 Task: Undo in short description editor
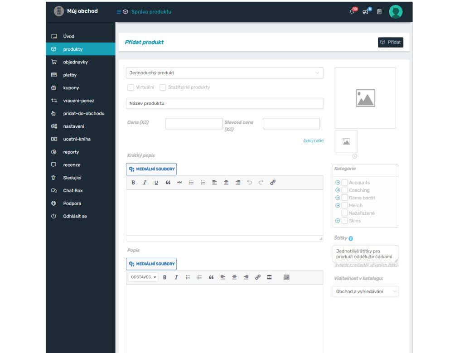[250, 183]
